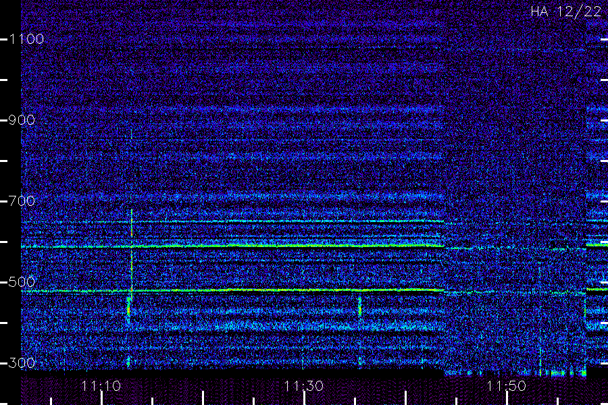
Task: Click the 1100 frequency axis label
Action: (26, 39)
